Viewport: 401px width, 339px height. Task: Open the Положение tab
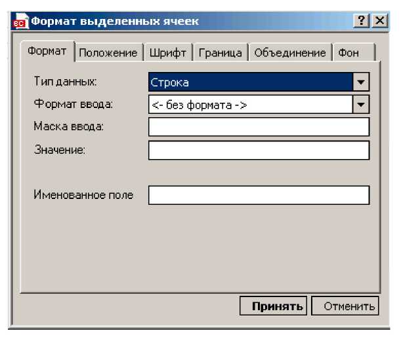[x=108, y=53]
